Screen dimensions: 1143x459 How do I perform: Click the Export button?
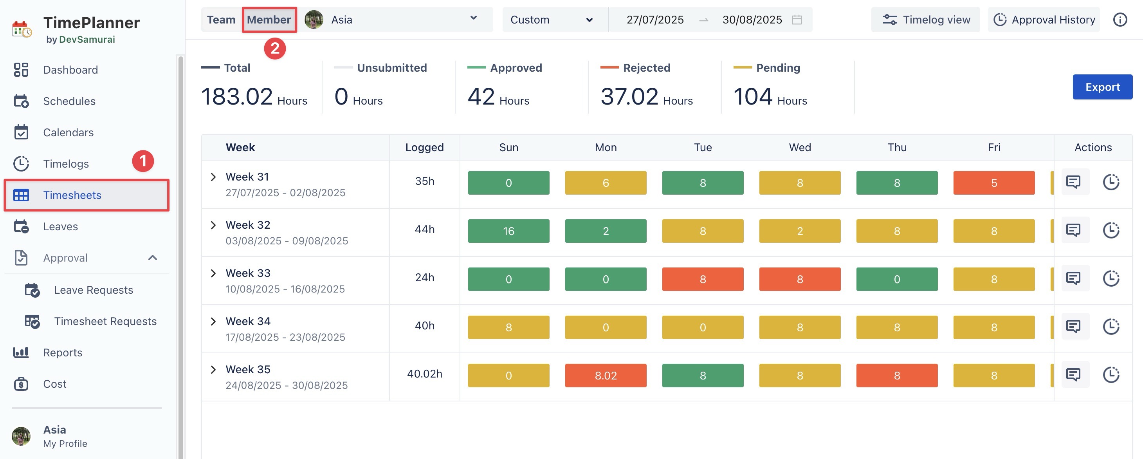pyautogui.click(x=1102, y=87)
